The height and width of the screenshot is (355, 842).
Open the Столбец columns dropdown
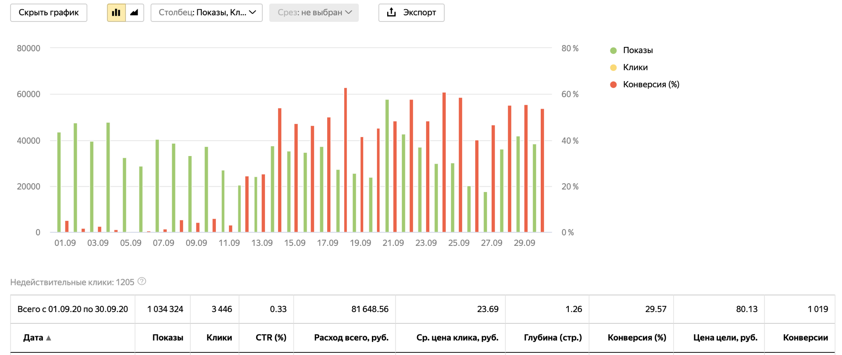[x=207, y=13]
